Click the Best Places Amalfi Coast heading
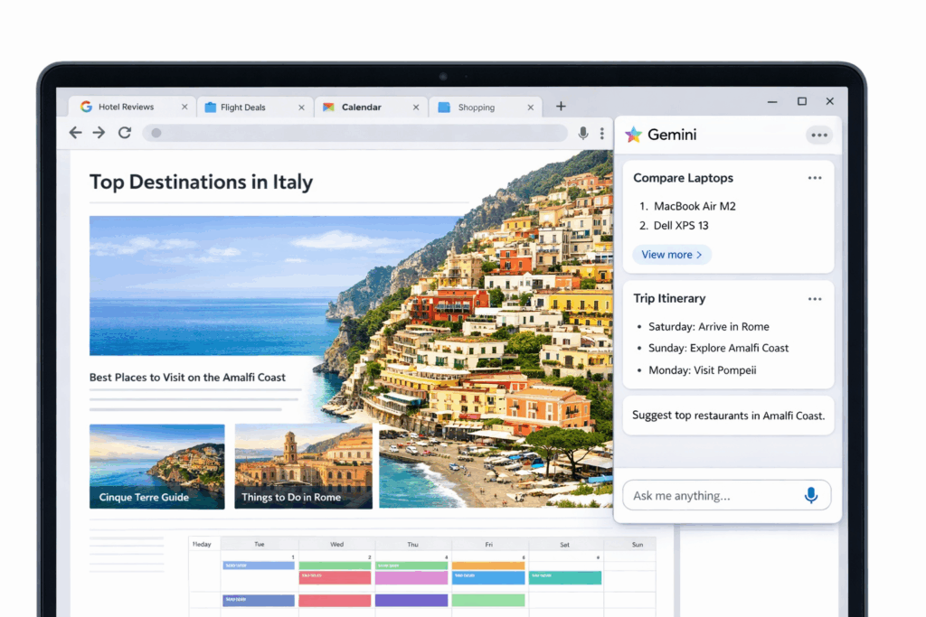The height and width of the screenshot is (617, 926). [x=187, y=378]
